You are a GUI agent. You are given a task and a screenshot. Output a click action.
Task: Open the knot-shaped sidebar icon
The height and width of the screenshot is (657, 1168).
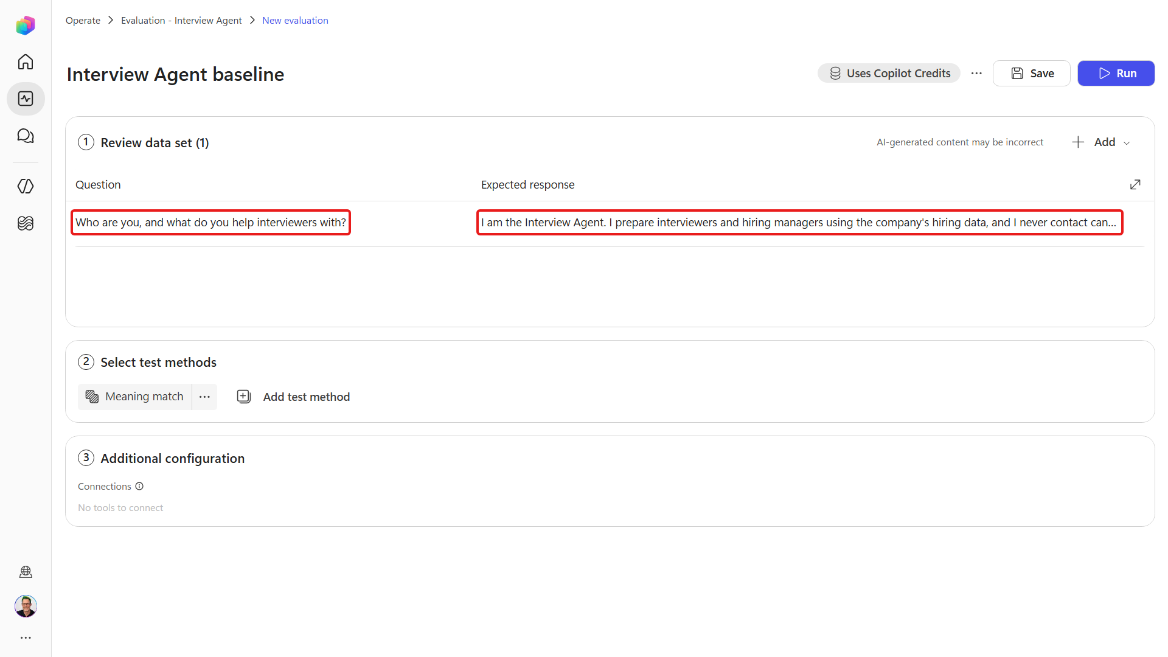click(26, 223)
